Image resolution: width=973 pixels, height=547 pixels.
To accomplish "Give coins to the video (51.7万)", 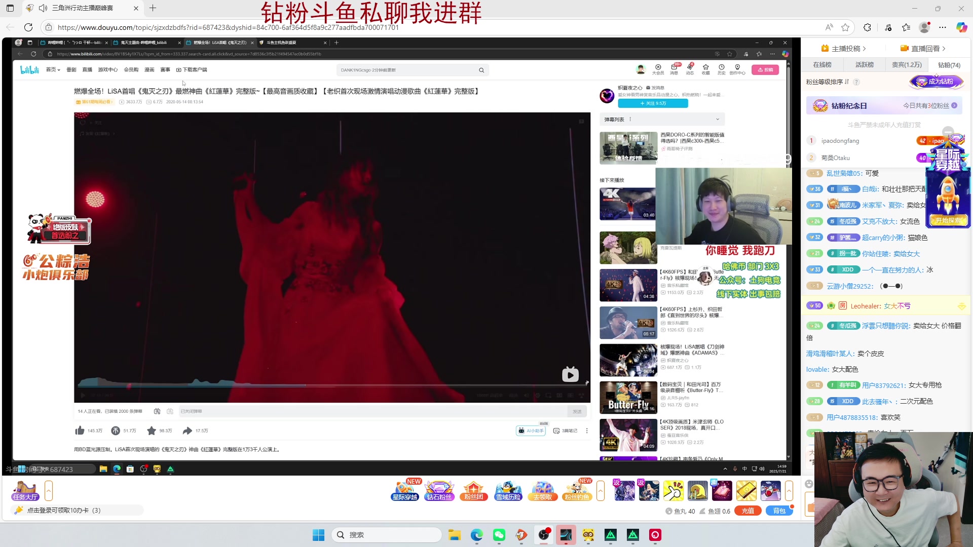I will click(x=116, y=431).
